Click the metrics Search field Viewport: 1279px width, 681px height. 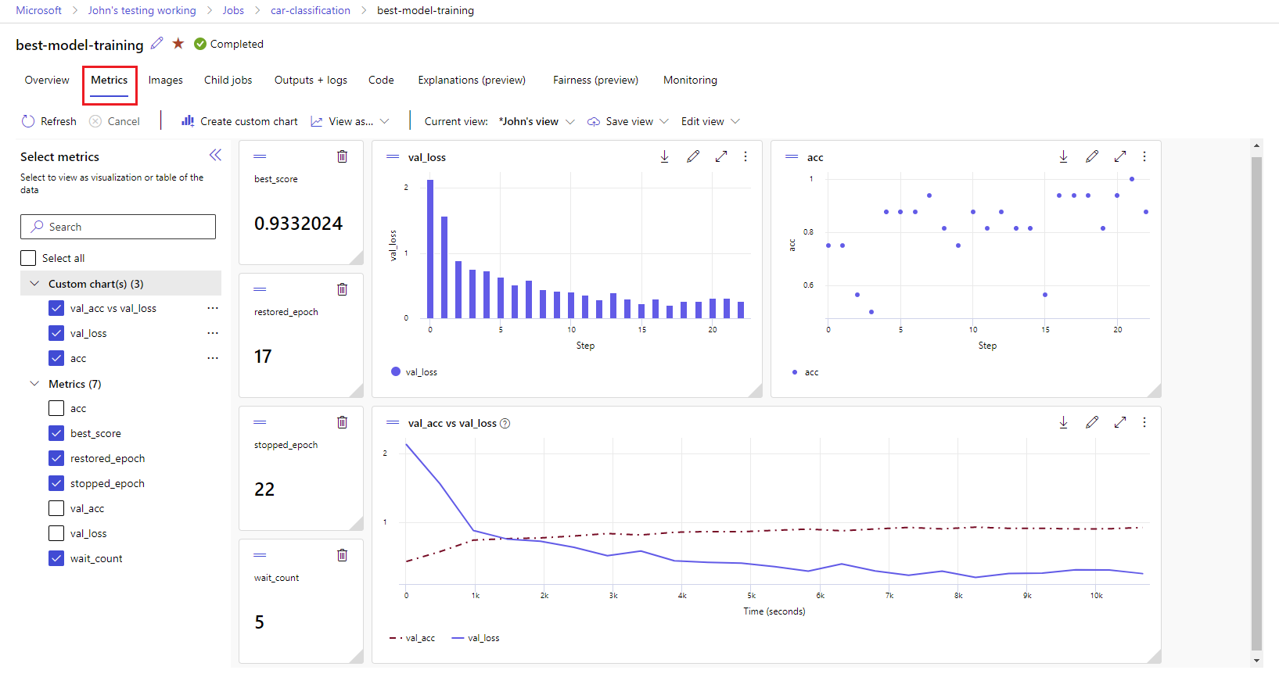[118, 227]
